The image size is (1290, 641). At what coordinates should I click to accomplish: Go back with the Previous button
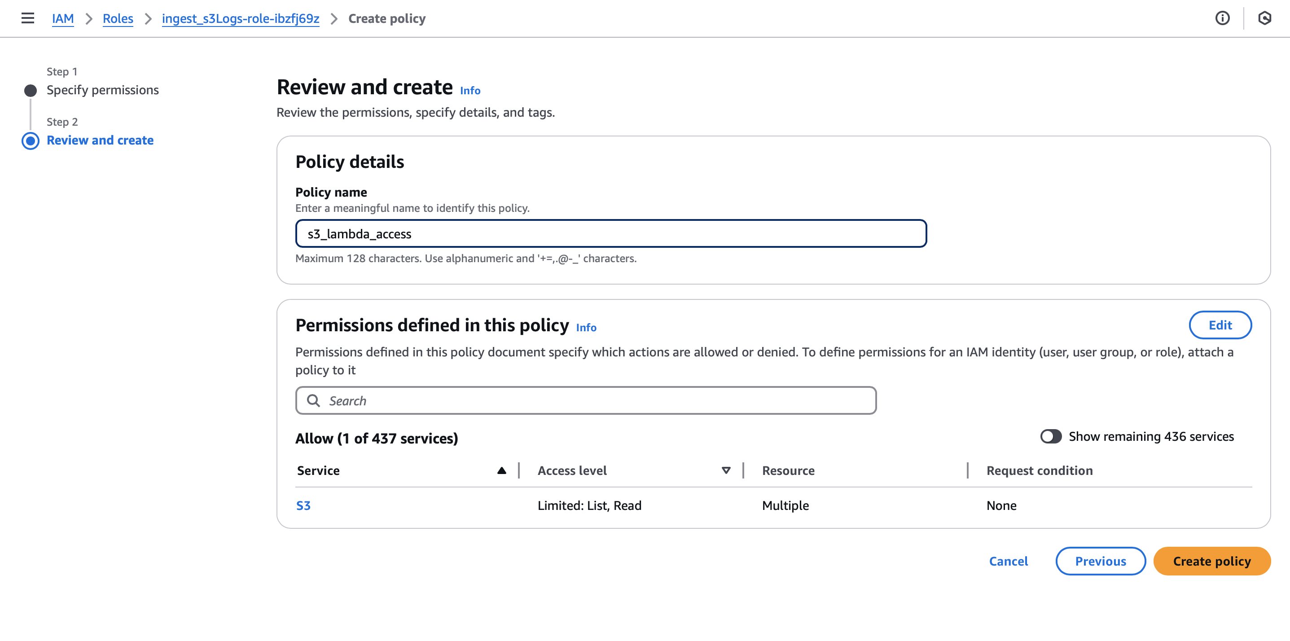click(x=1100, y=561)
